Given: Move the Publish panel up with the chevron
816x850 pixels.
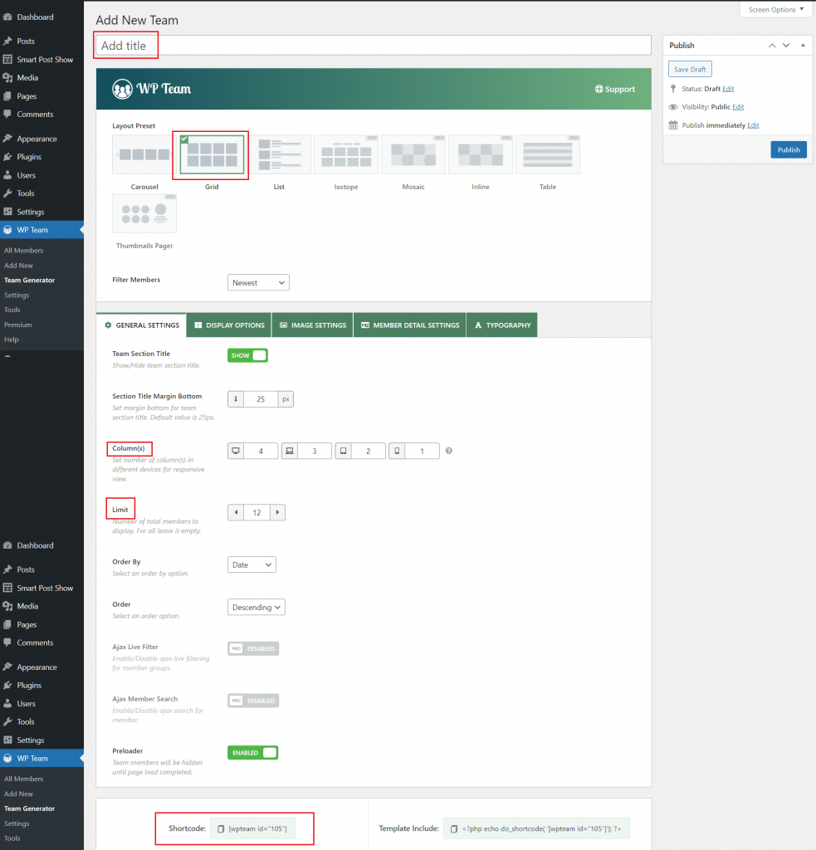Looking at the screenshot, I should [772, 46].
